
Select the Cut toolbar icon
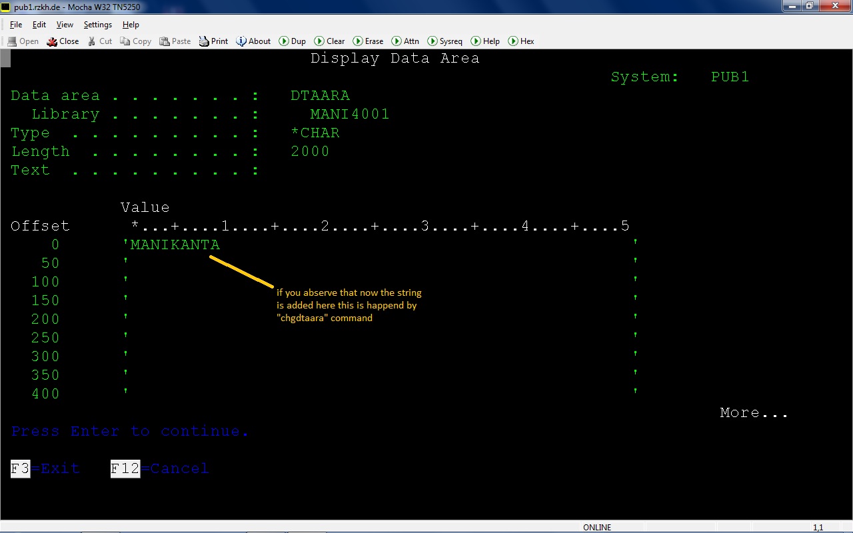[x=99, y=41]
